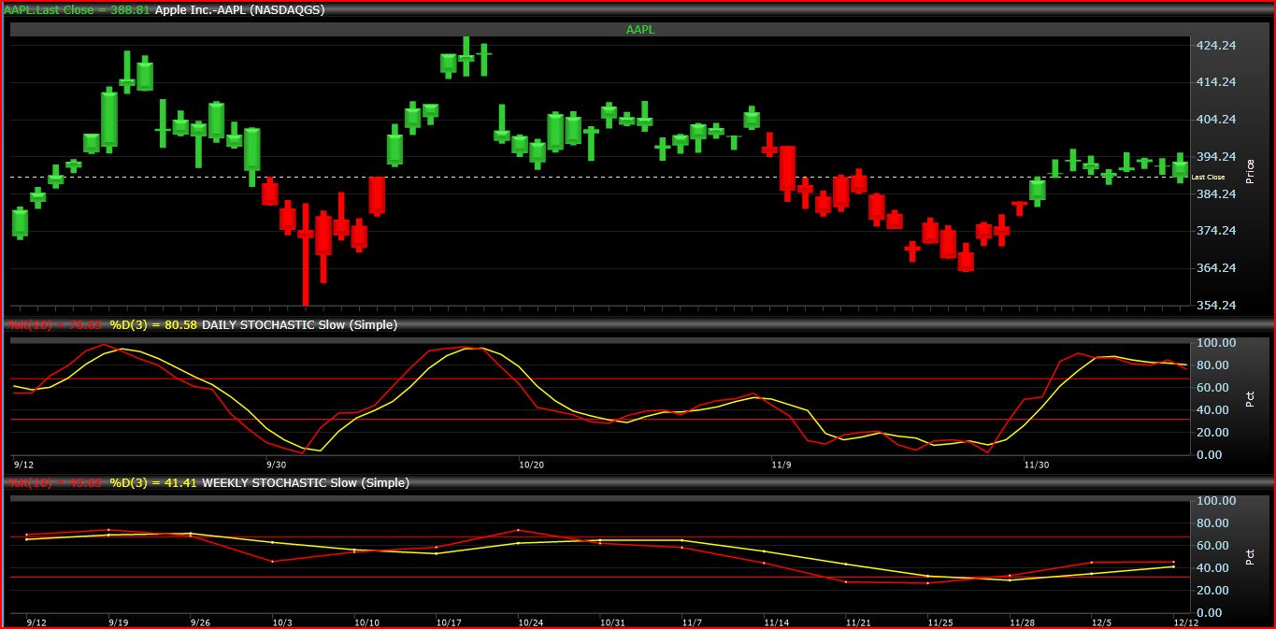
Task: Select the green 'AAPL' header label
Action: point(640,30)
